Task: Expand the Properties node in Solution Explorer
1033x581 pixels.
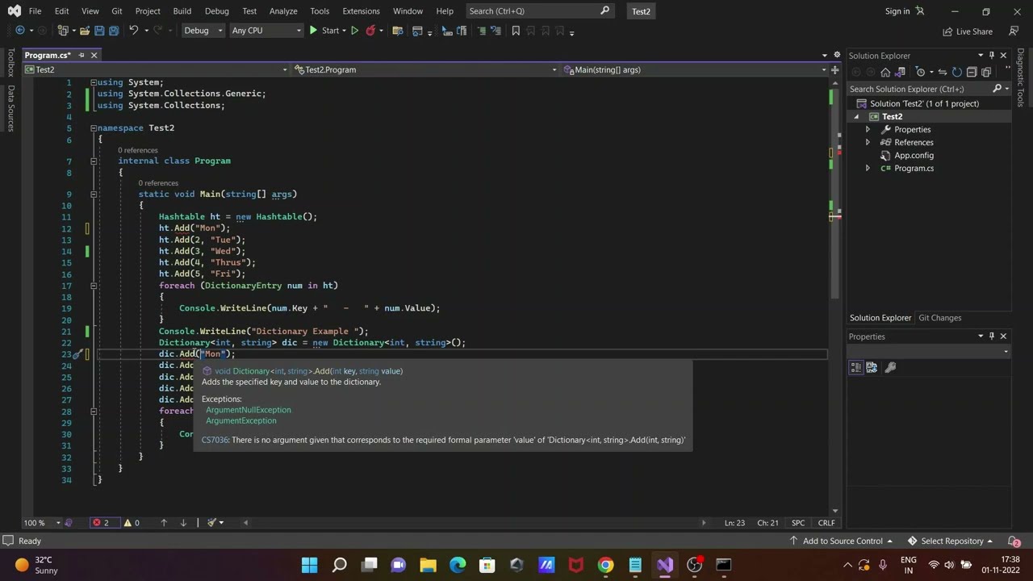Action: point(868,129)
